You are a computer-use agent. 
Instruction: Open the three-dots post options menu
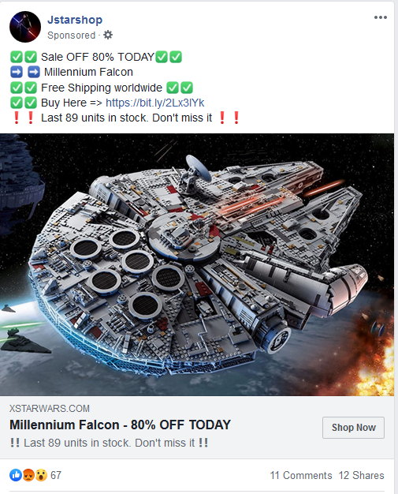pyautogui.click(x=381, y=17)
